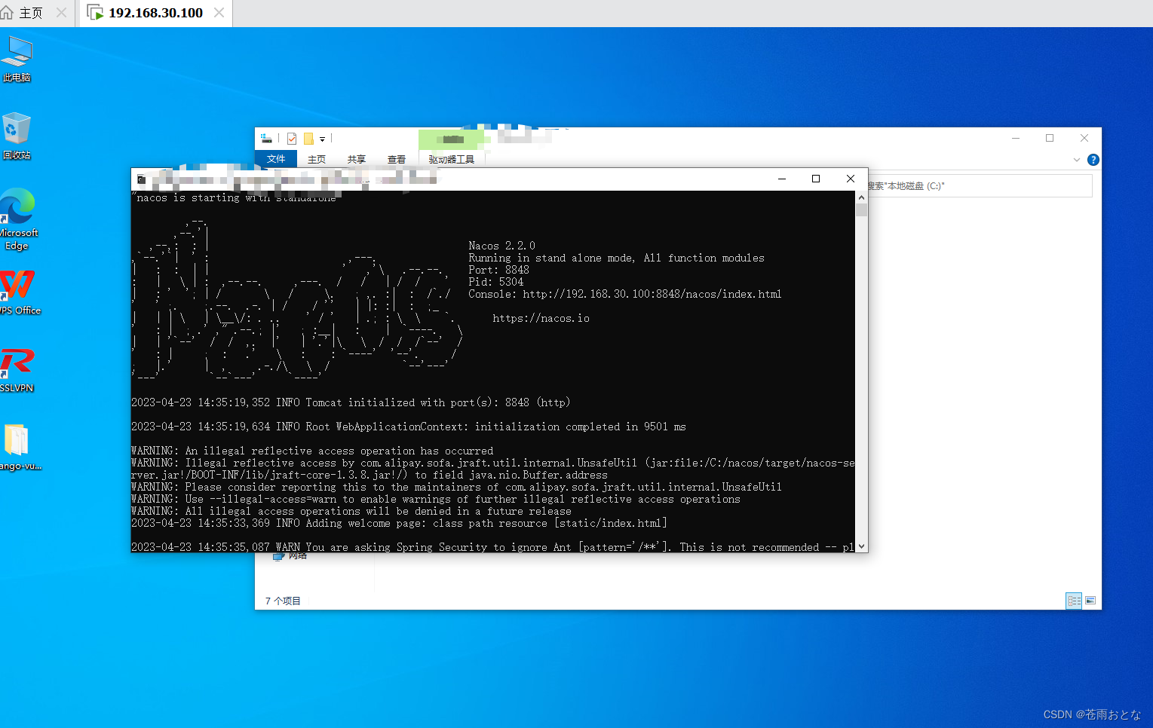Click the Explorer search box for 本地磁盘 (C:)

(980, 186)
